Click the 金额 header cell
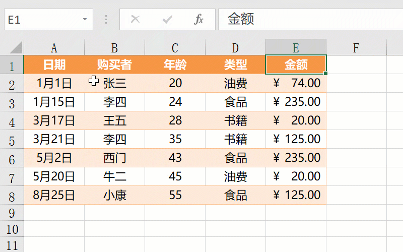Image resolution: width=403 pixels, height=252 pixels. coord(296,65)
